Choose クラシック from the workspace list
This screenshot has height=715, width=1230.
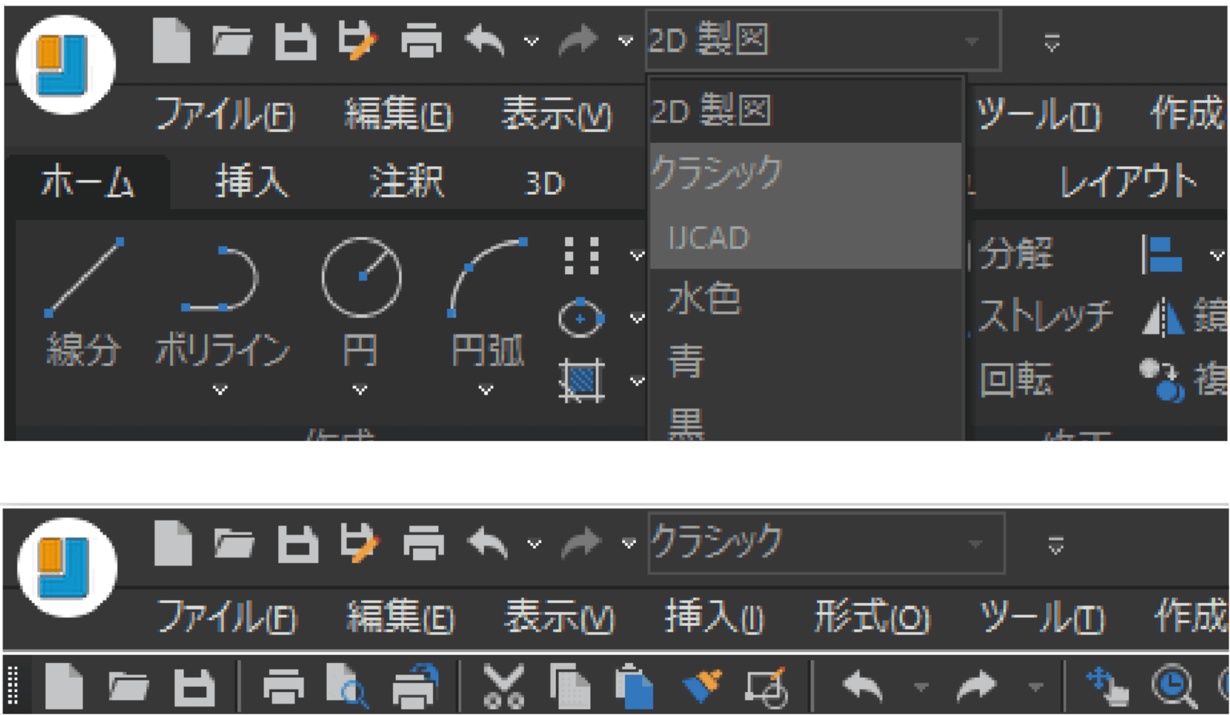pos(805,173)
